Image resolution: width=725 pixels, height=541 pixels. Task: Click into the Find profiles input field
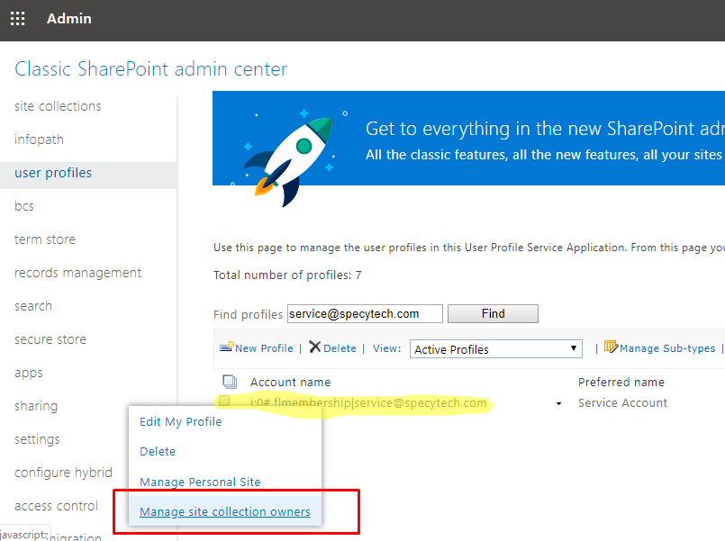[365, 313]
